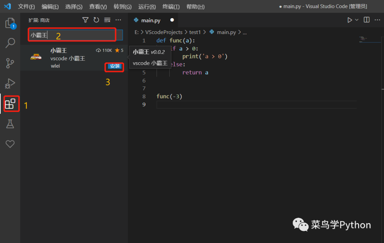Open the 文件(F) menu
The width and height of the screenshot is (384, 243).
[26, 7]
